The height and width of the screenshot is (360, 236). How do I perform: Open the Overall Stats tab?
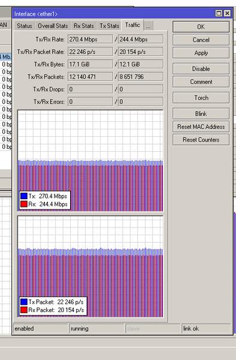tap(53, 26)
